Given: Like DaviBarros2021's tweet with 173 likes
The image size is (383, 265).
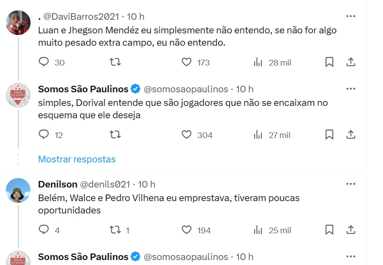Looking at the screenshot, I should point(187,62).
